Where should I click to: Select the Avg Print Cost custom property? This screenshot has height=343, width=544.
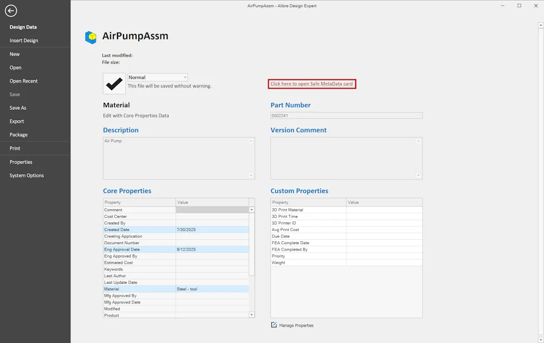click(x=346, y=229)
